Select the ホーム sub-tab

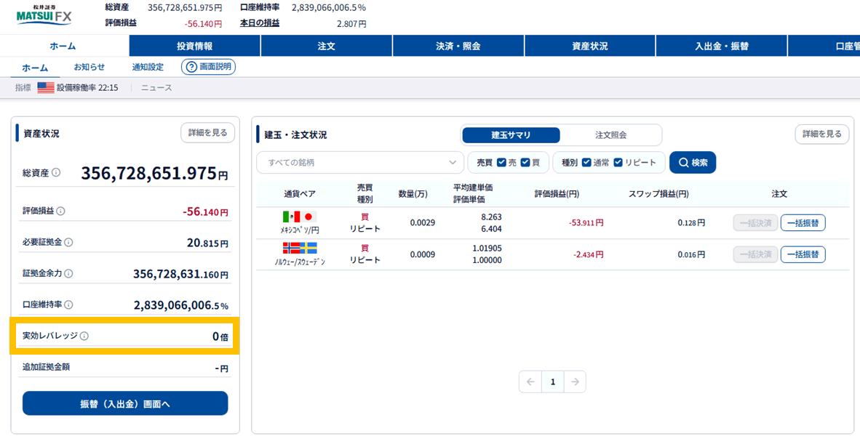pos(35,68)
